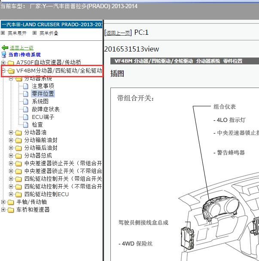Screen dimensions: 259x261
Task: Expand the 半轴/传动轴 node
Action: 3,202
